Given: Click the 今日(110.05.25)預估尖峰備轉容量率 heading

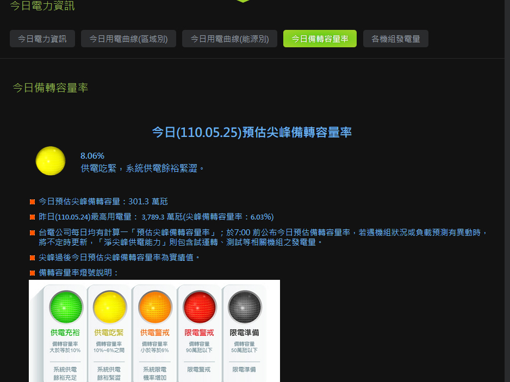Looking at the screenshot, I should click(x=252, y=132).
